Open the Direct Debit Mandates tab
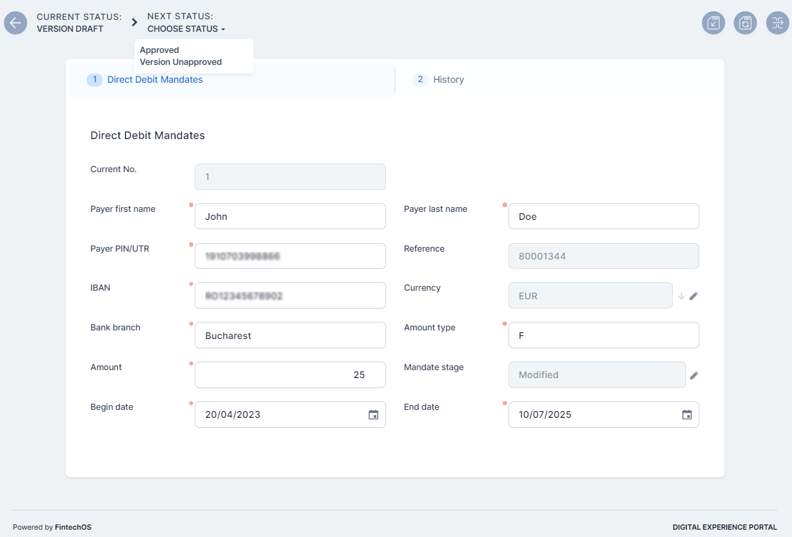Viewport: 792px width, 537px height. (x=155, y=79)
